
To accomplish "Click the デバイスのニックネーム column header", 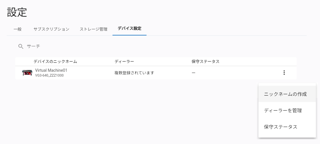I will click(x=55, y=61).
